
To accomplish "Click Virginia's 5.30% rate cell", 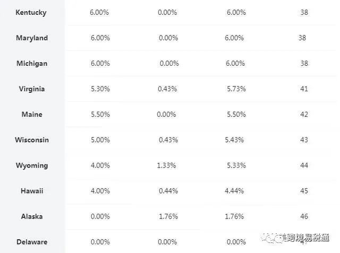I will pos(100,89).
